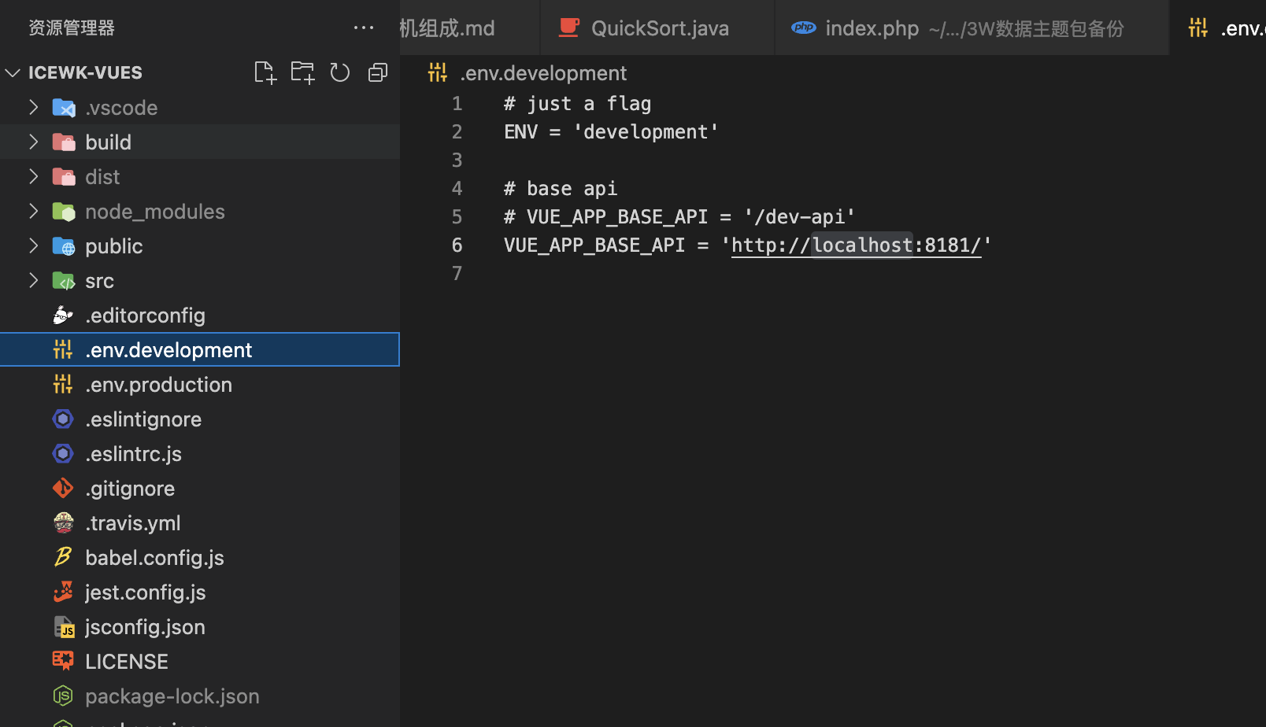Viewport: 1266px width, 727px height.
Task: Switch to the index.php tab
Action: pyautogui.click(x=872, y=28)
